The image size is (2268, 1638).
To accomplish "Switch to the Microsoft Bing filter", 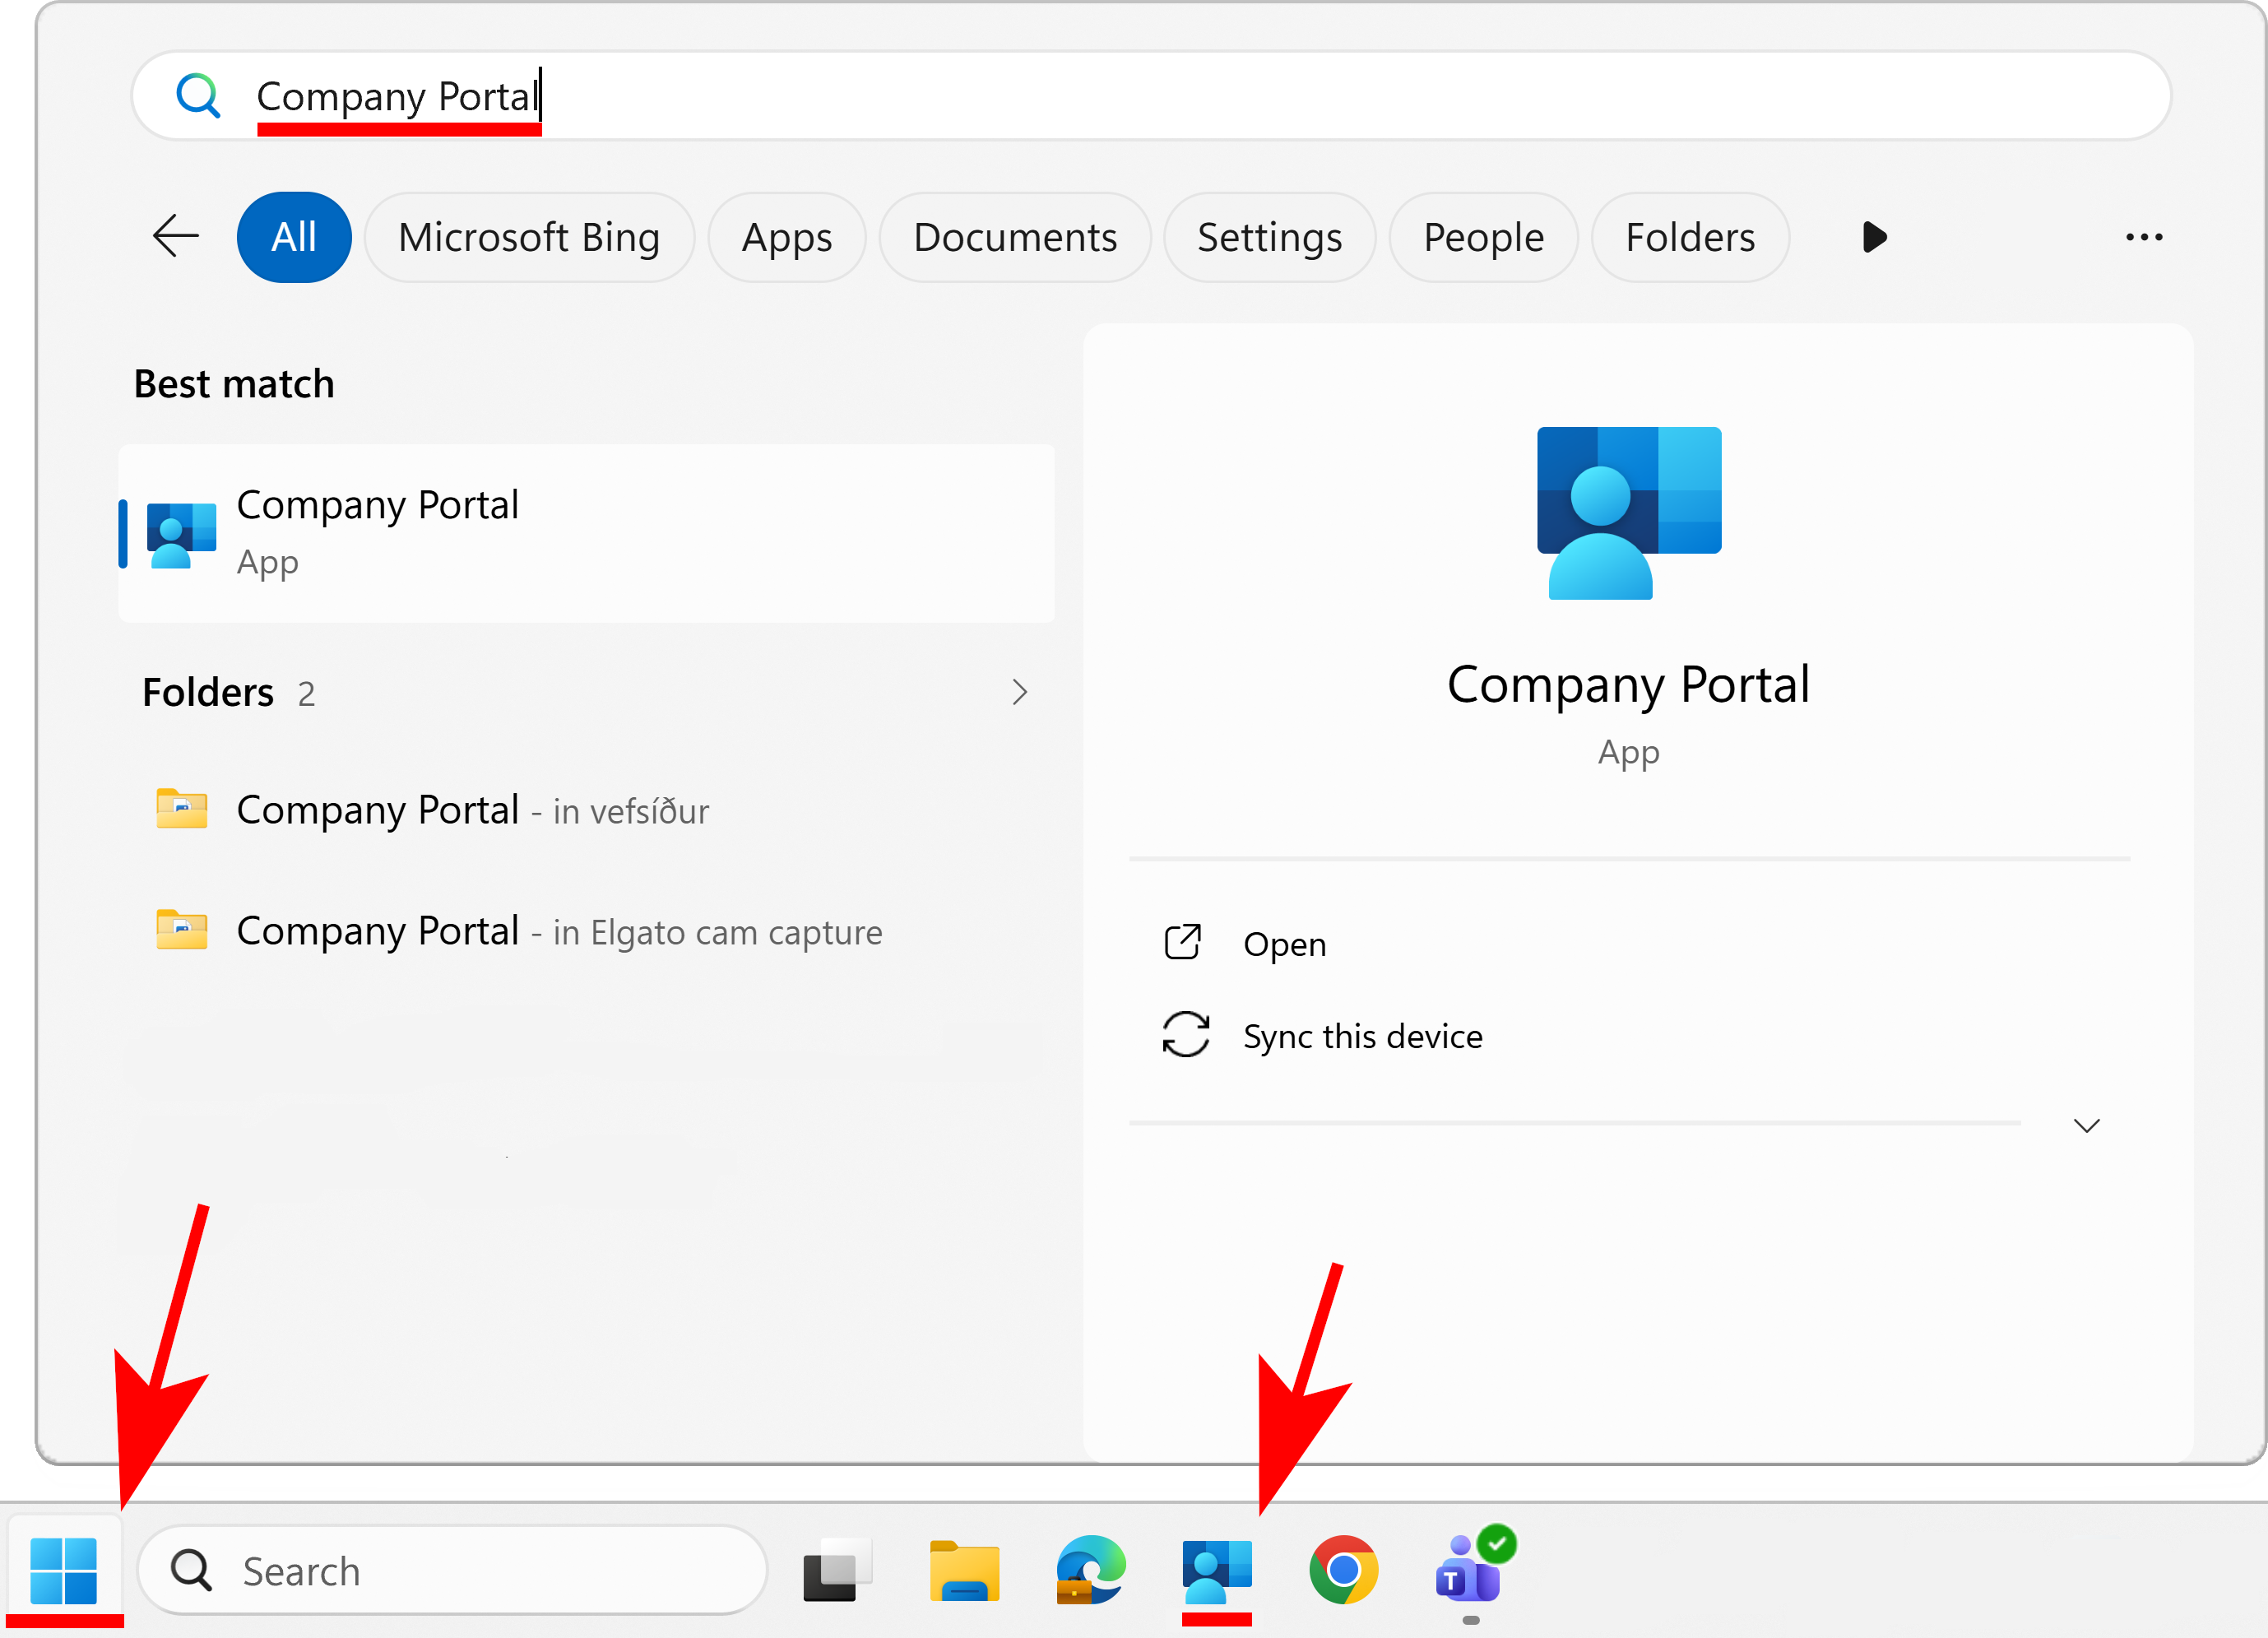I will tap(529, 237).
